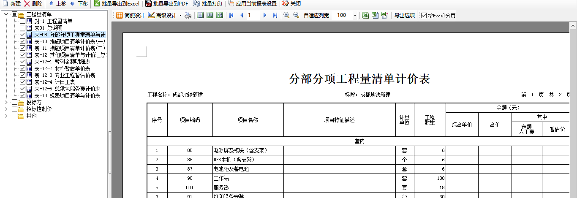Screen dimensions: 577x198
Task: Select 表01 总说明 tree item
Action: point(48,28)
